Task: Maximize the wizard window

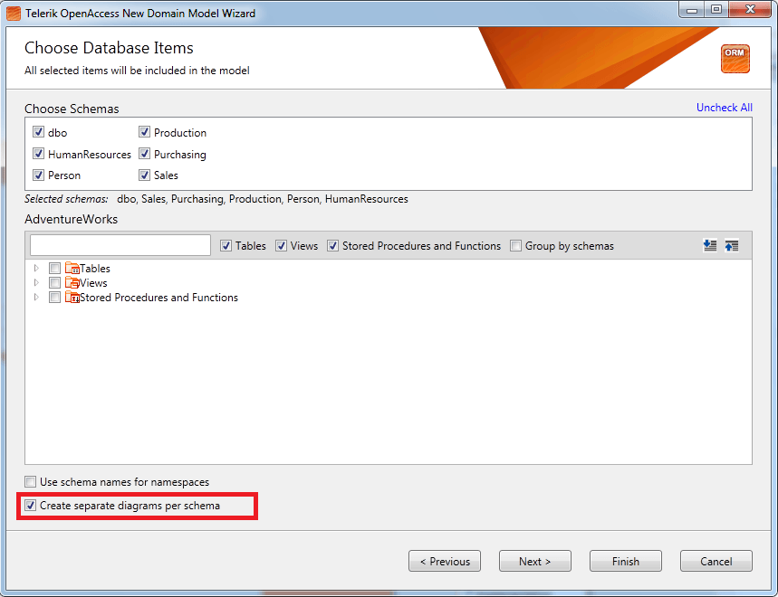Action: click(716, 9)
